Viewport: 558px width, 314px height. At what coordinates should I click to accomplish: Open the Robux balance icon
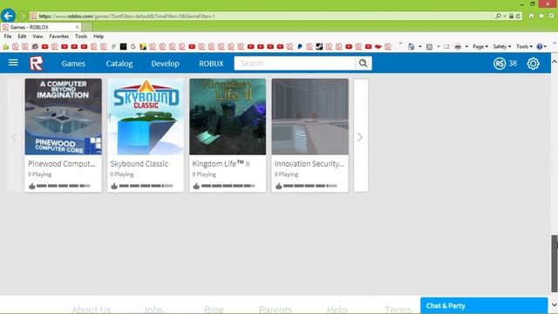[500, 64]
